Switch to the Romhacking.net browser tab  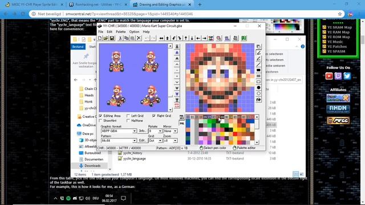click(x=99, y=5)
